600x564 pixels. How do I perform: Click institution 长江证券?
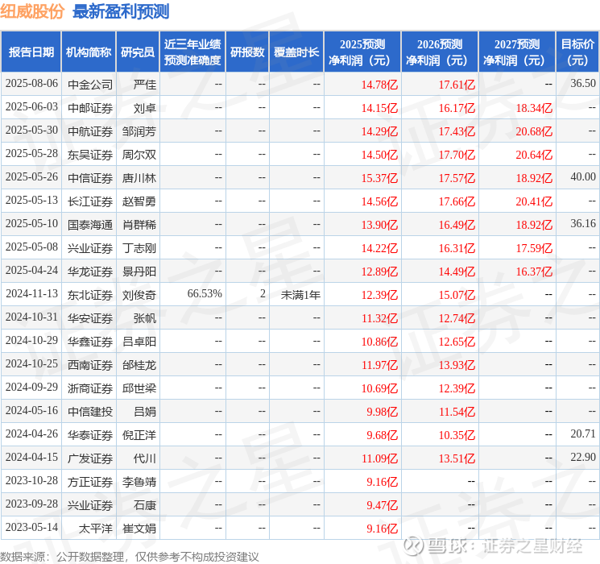tap(90, 201)
